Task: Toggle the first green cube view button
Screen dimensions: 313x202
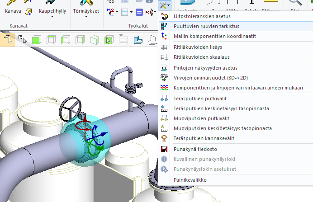Action: (36, 41)
